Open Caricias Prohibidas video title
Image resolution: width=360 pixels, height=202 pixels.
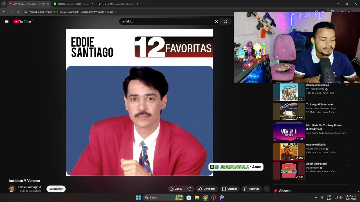point(318,85)
